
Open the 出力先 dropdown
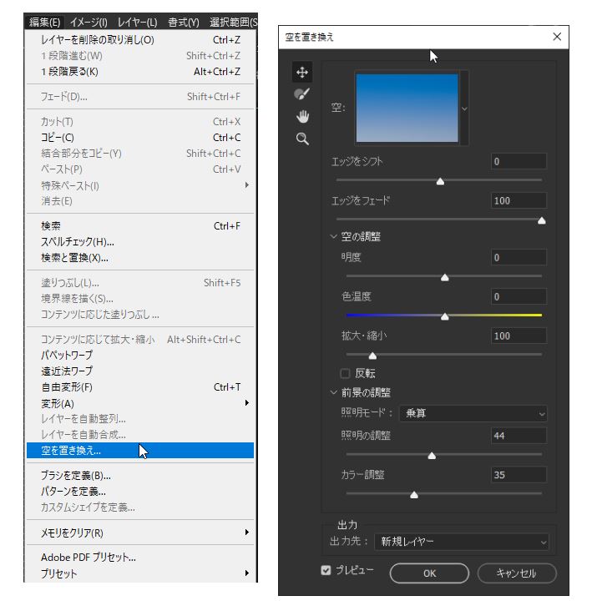point(461,543)
